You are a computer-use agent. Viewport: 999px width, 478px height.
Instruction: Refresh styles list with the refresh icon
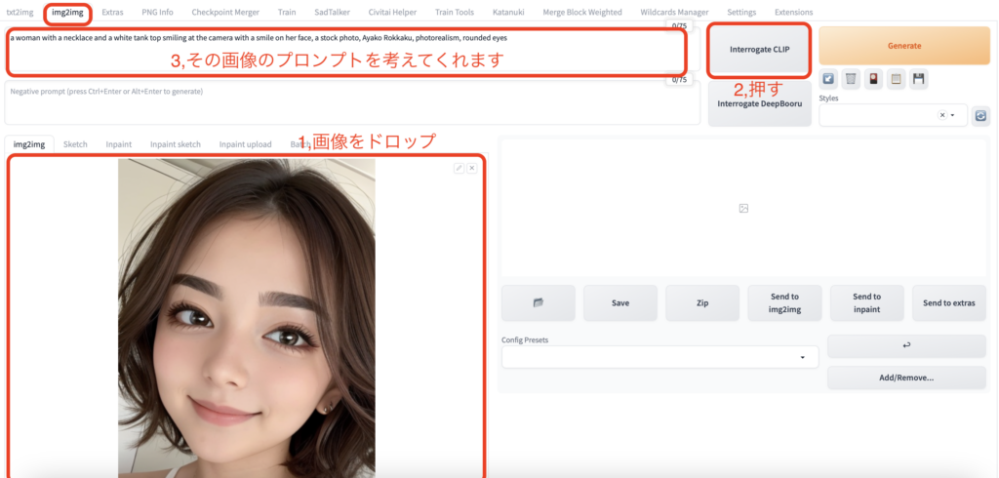980,115
